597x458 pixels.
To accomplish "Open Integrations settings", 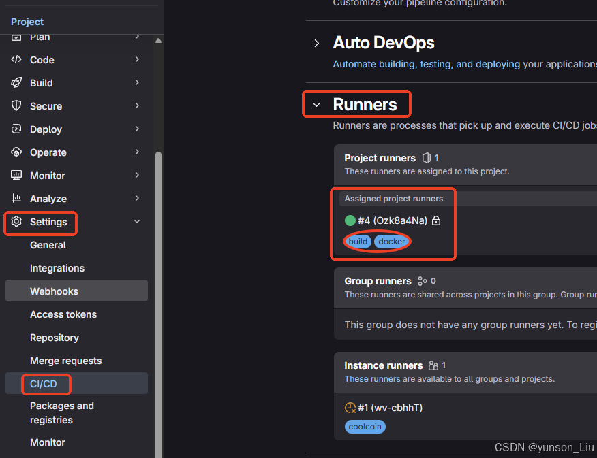I will [x=76, y=268].
